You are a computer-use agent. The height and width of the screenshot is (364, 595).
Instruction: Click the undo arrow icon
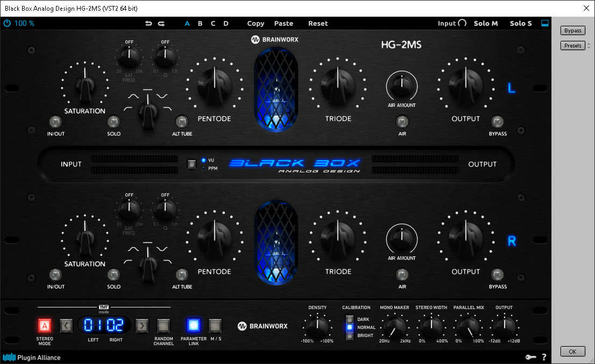click(x=148, y=23)
